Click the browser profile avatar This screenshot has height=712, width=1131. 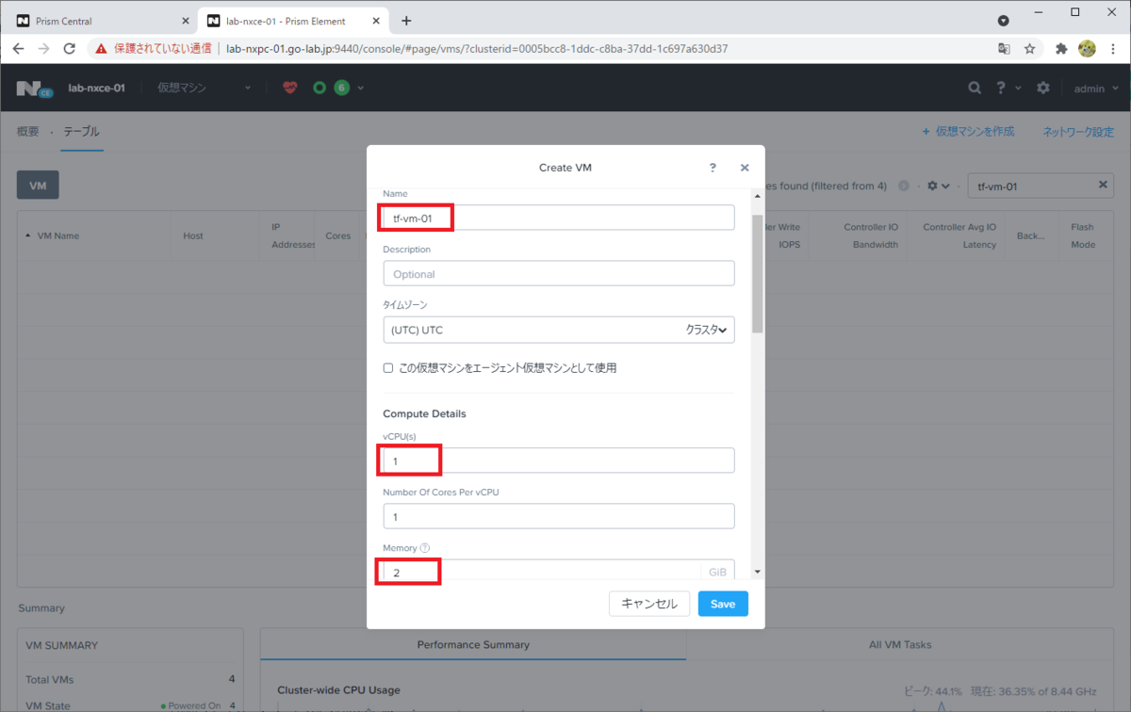pos(1087,49)
